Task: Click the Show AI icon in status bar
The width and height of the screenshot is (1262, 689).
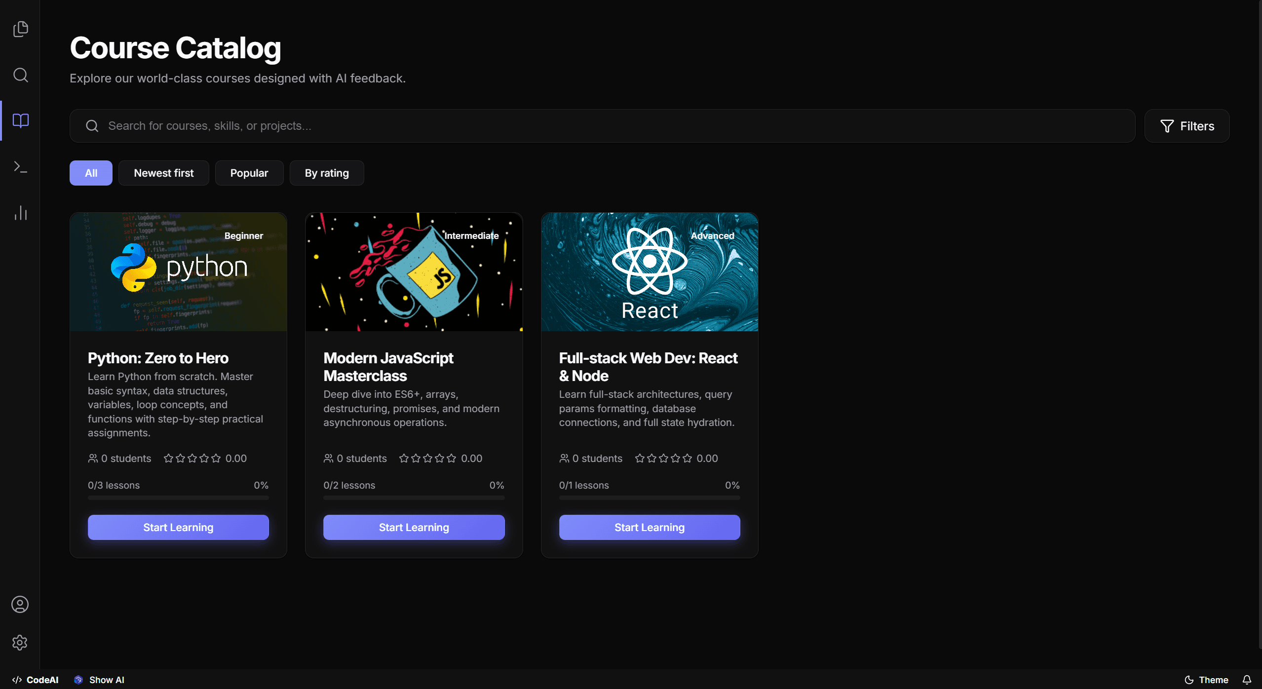Action: pyautogui.click(x=78, y=680)
